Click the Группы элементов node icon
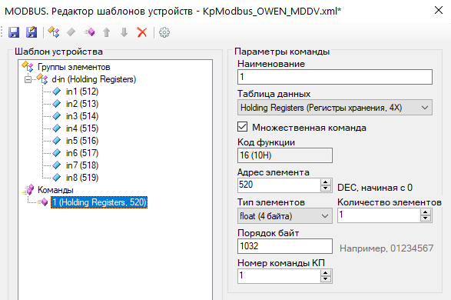The height and width of the screenshot is (300, 451). click(x=28, y=67)
